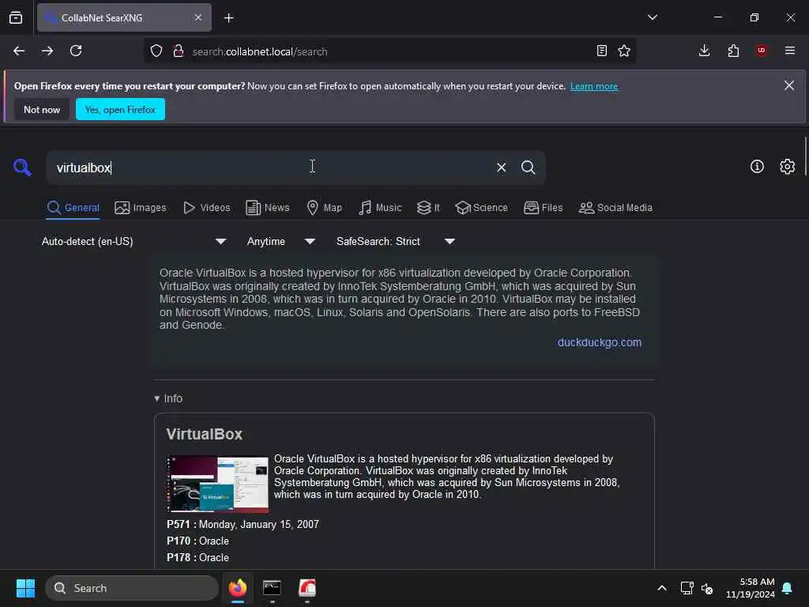This screenshot has width=809, height=607.
Task: Switch to News search tab
Action: [268, 208]
